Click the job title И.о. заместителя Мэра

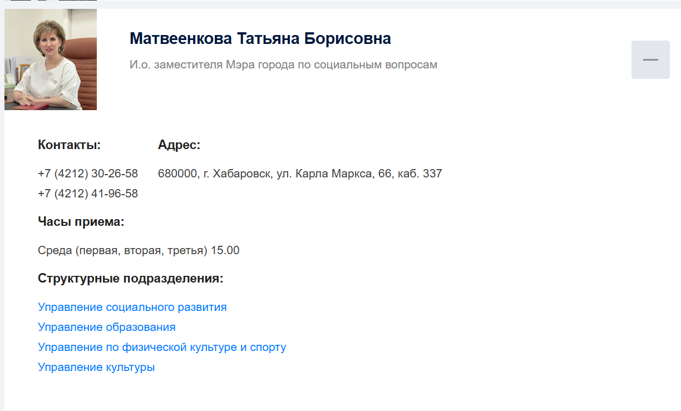283,65
